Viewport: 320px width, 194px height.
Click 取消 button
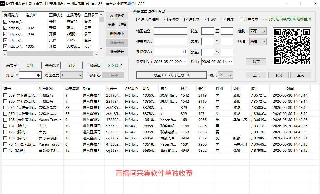(x=123, y=25)
